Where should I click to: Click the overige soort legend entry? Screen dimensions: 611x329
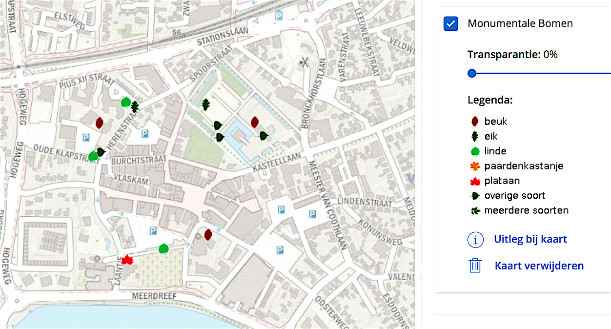pos(514,196)
